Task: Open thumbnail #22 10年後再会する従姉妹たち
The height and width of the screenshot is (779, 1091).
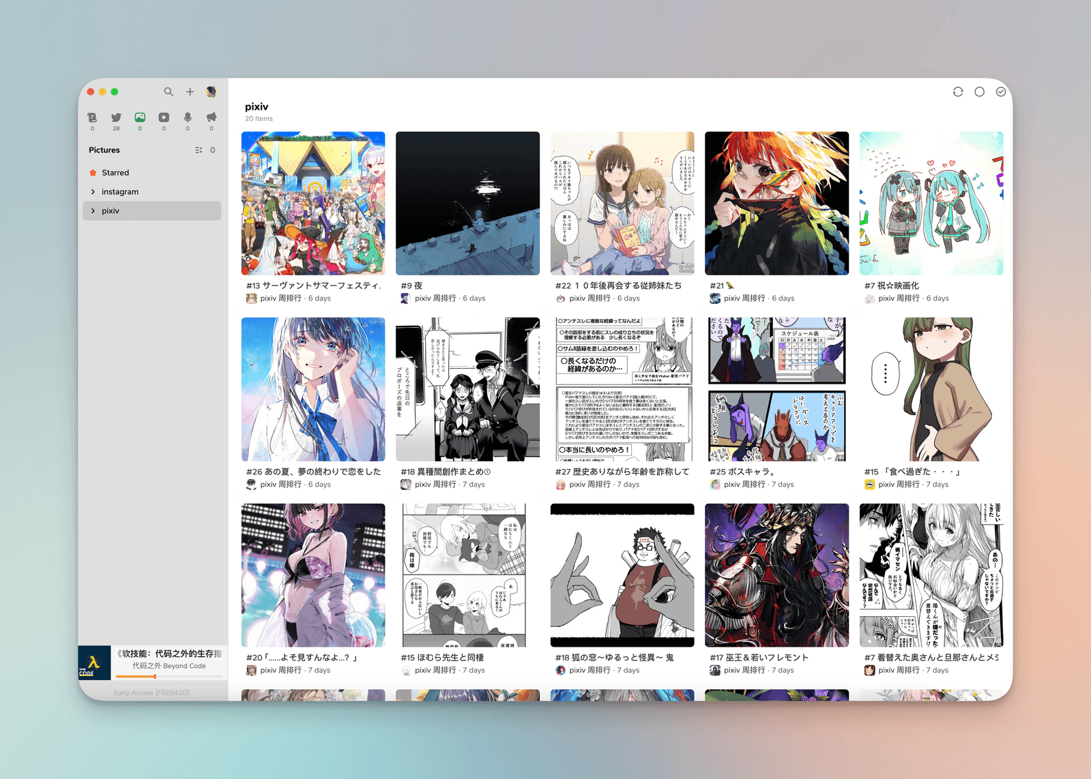Action: pyautogui.click(x=622, y=203)
